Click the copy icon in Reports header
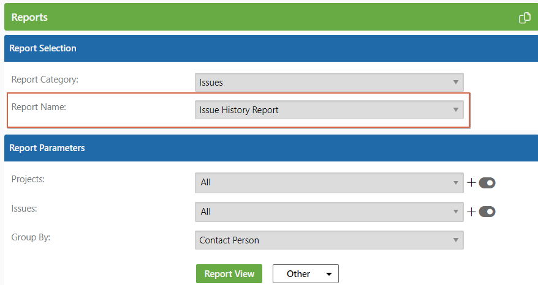This screenshot has height=285, width=538. pyautogui.click(x=525, y=18)
